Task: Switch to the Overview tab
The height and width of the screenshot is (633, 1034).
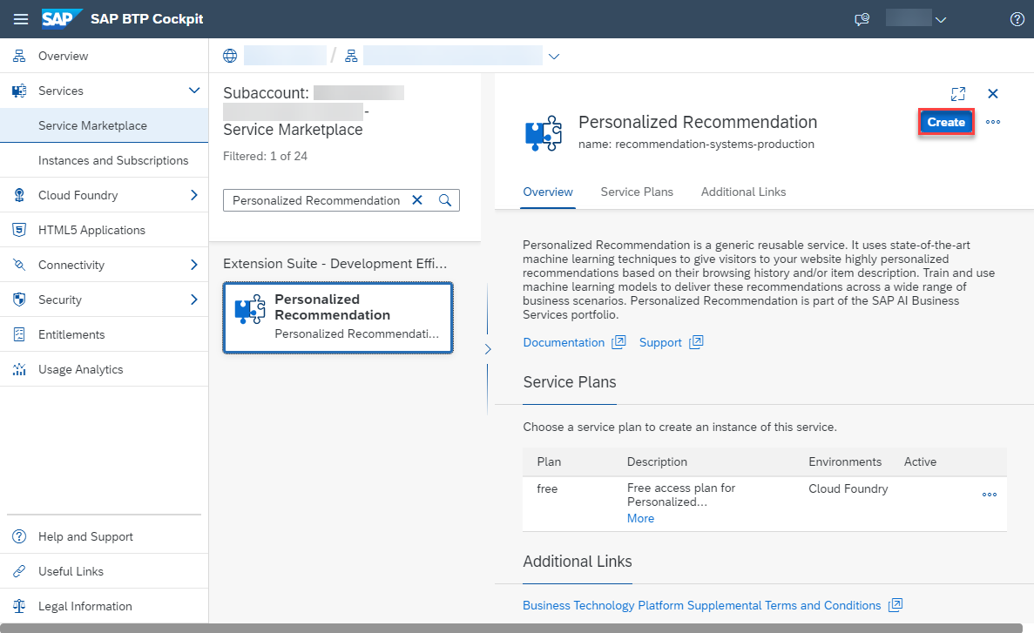Action: 547,192
